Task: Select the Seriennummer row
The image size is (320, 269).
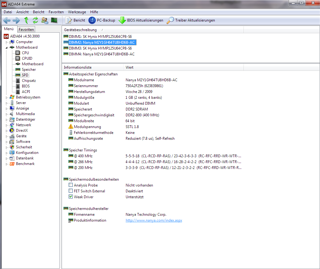Action: pos(153,86)
